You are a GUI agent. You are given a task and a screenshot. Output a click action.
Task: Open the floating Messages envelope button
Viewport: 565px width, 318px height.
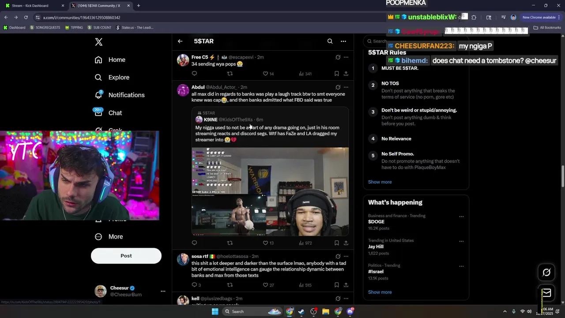546,293
